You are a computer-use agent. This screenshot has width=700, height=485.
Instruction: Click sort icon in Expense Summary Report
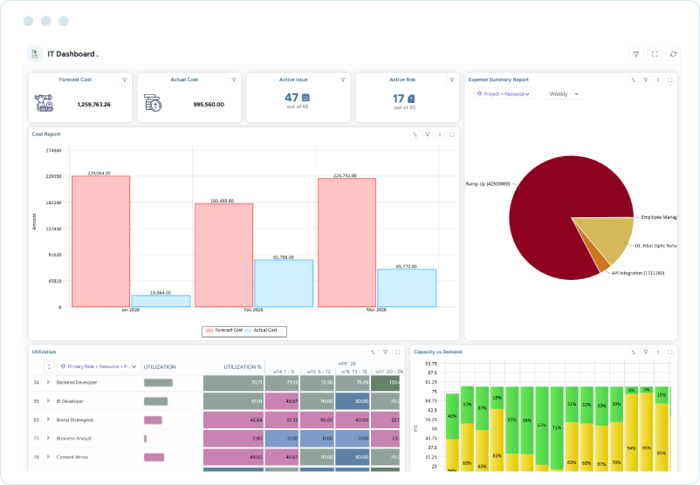pos(633,80)
